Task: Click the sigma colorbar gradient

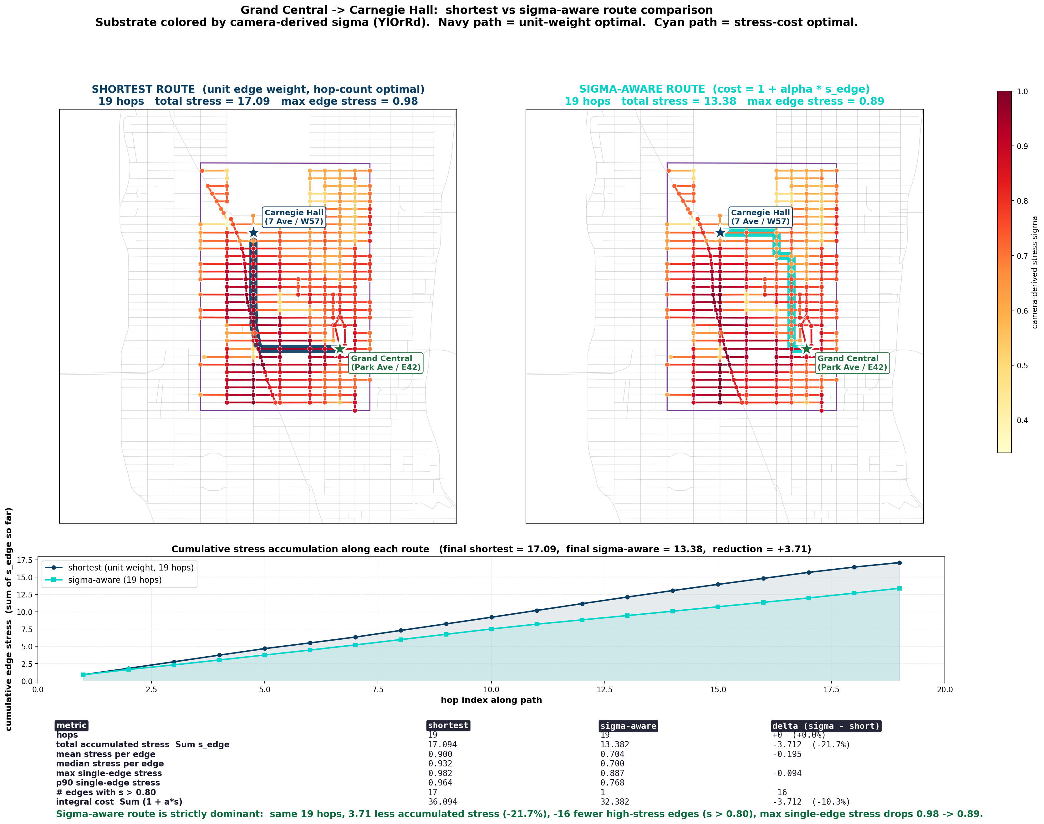Action: 1004,272
